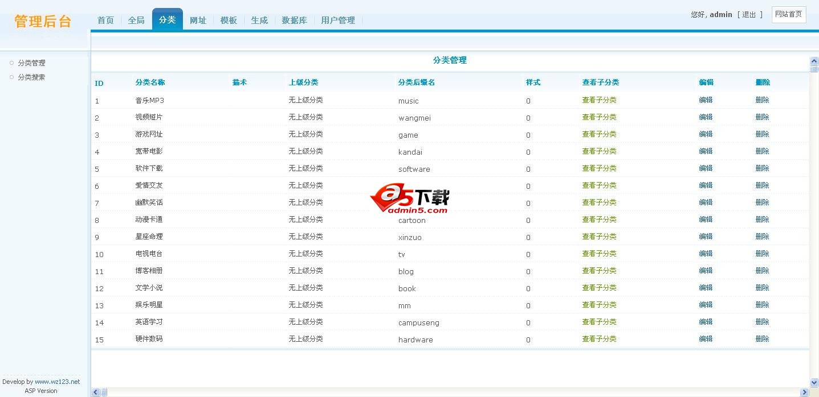This screenshot has height=397, width=819.
Task: Delete the 电视电台 category
Action: point(762,254)
